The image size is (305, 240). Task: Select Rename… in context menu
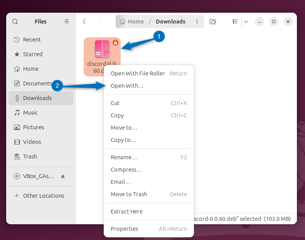[x=149, y=157]
